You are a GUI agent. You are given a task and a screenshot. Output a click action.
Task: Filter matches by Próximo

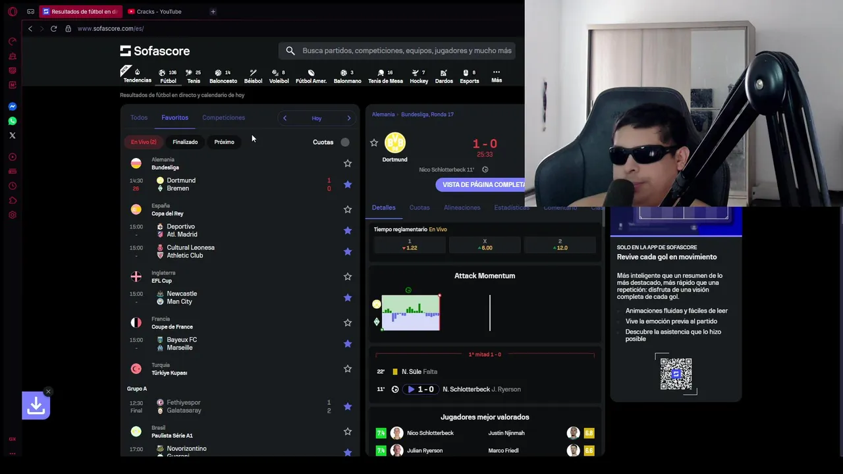point(224,142)
